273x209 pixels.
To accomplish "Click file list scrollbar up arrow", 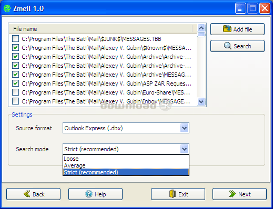I will [201, 28].
